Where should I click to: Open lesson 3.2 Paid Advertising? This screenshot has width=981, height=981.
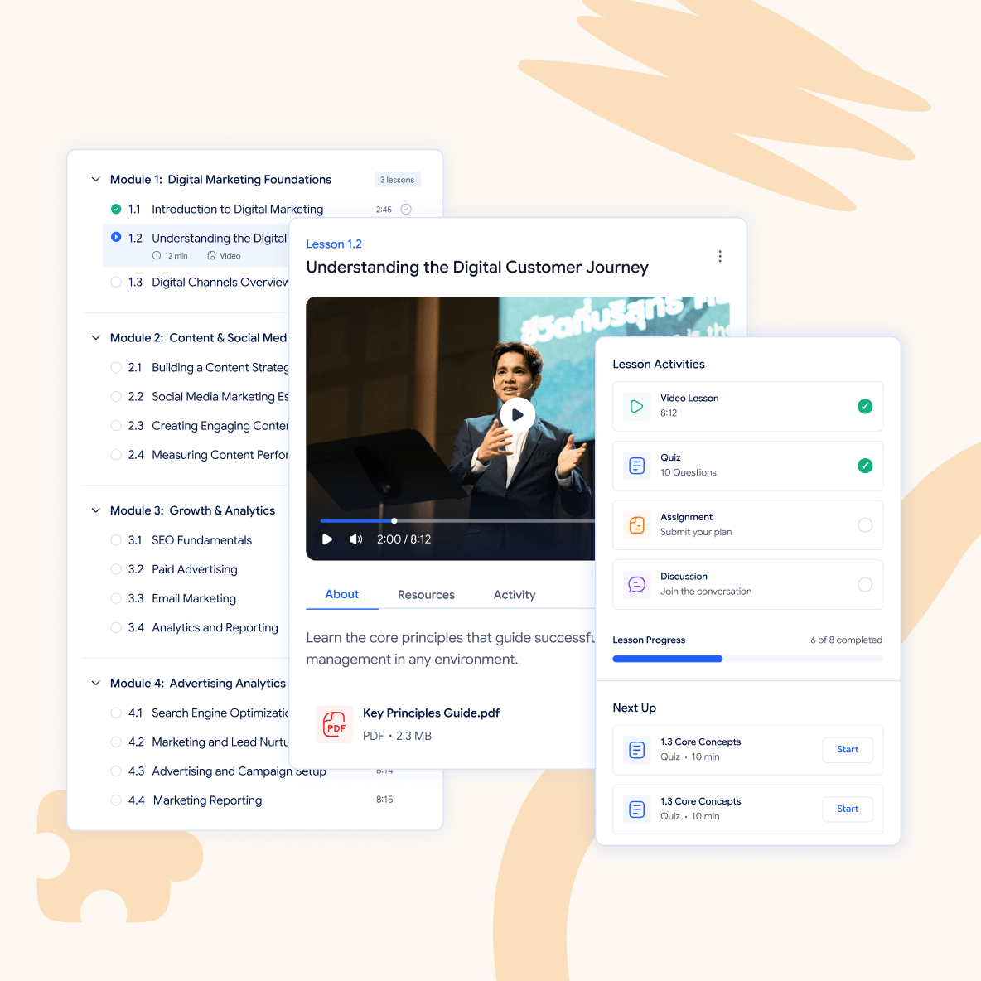(x=195, y=569)
